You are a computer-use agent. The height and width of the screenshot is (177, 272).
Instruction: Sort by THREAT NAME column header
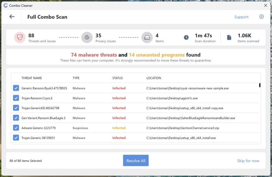pyautogui.click(x=32, y=78)
